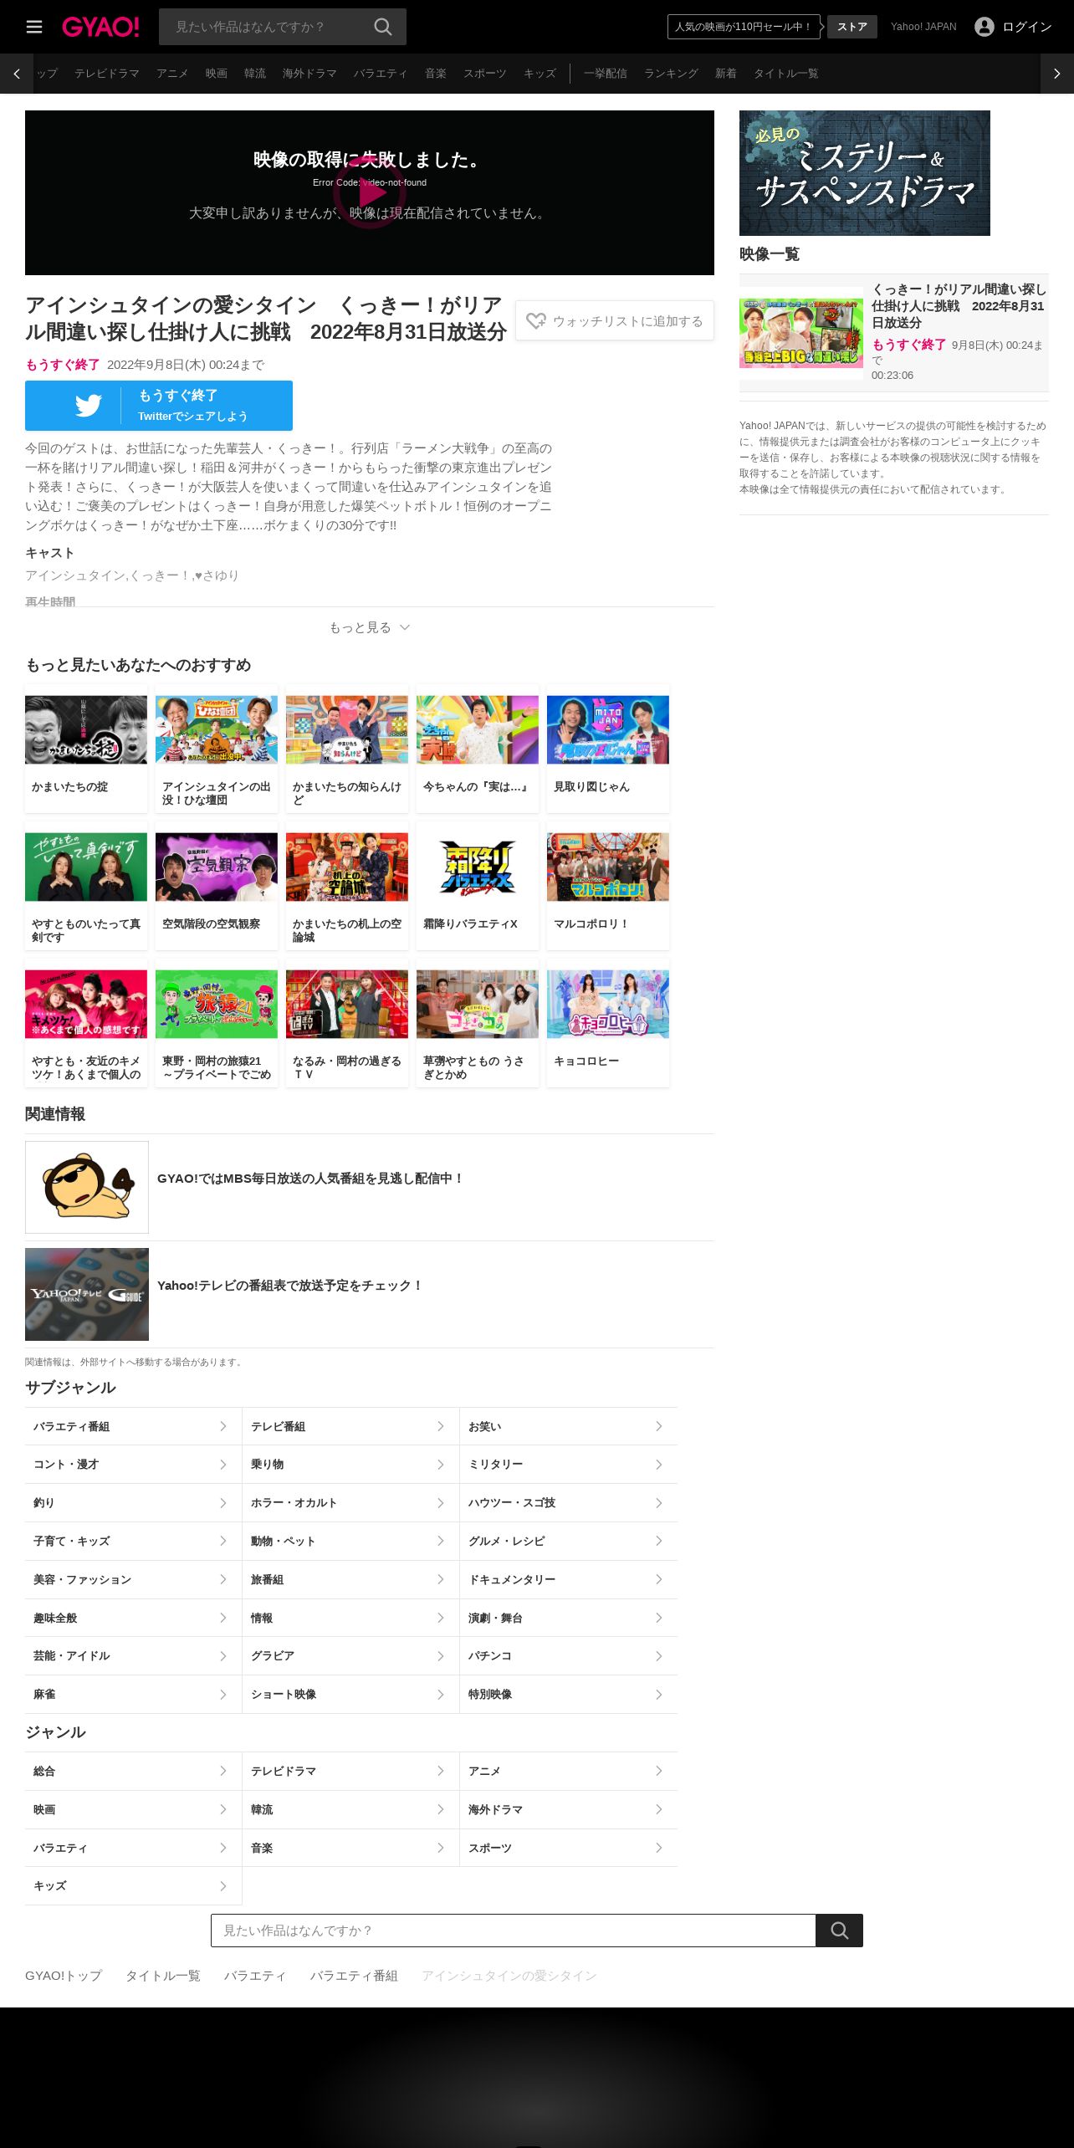Select バラエティ in the nav bar
Image resolution: width=1074 pixels, height=2148 pixels.
point(381,74)
